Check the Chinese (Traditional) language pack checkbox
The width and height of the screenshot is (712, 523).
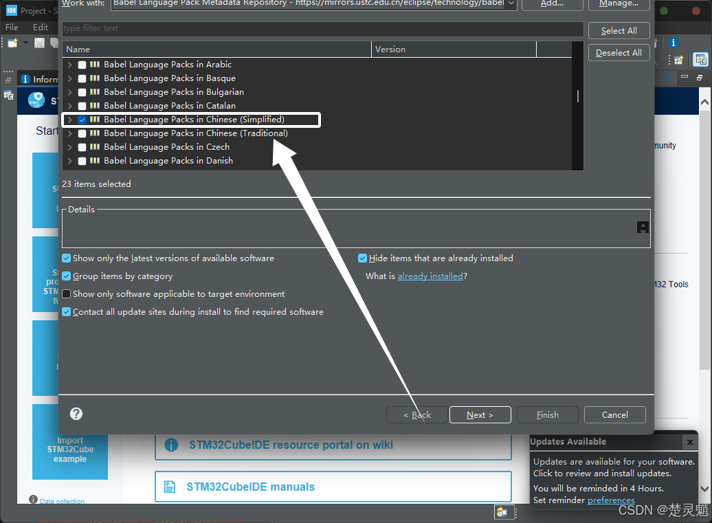click(82, 133)
